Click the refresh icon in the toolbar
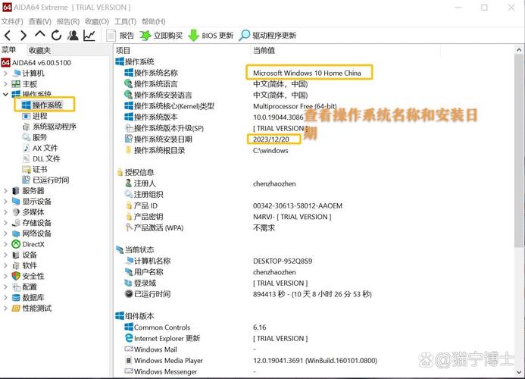This screenshot has width=525, height=379. (56, 35)
